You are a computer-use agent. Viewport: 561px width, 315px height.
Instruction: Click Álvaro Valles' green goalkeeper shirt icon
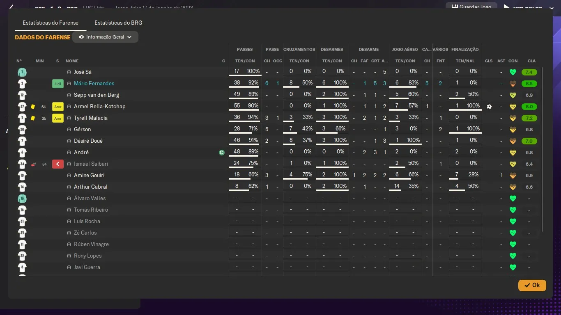coord(22,199)
